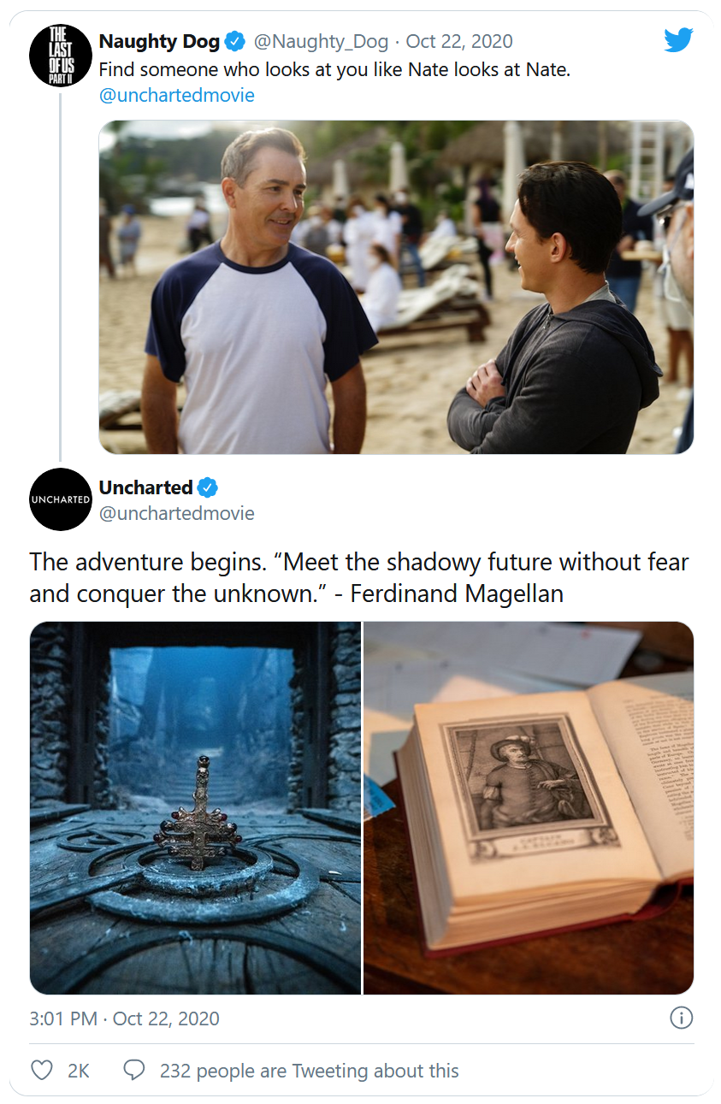Click the reply speech bubble icon
The width and height of the screenshot is (721, 1104).
coord(134,1070)
